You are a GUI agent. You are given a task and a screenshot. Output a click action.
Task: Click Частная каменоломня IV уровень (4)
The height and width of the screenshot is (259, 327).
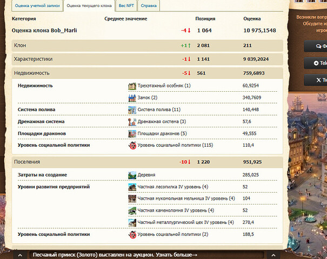(x=176, y=210)
